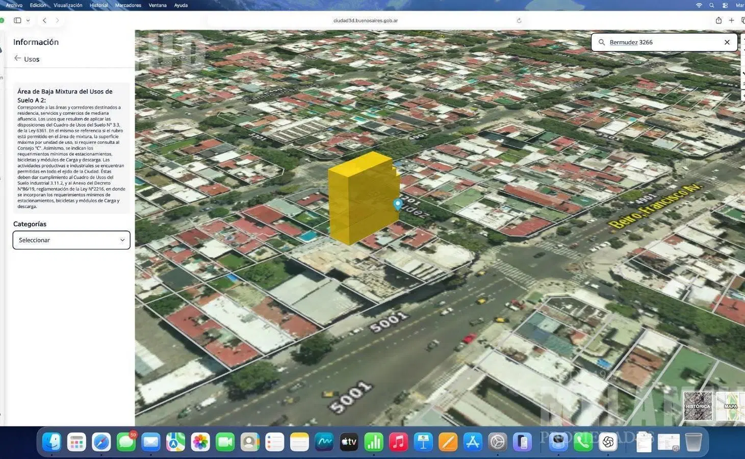Open the Historial menu
Viewport: 745px width, 459px height.
point(99,5)
